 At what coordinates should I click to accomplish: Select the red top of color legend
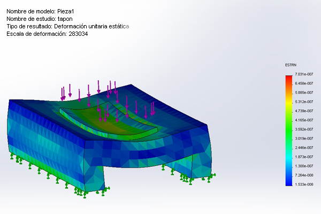pyautogui.click(x=289, y=78)
